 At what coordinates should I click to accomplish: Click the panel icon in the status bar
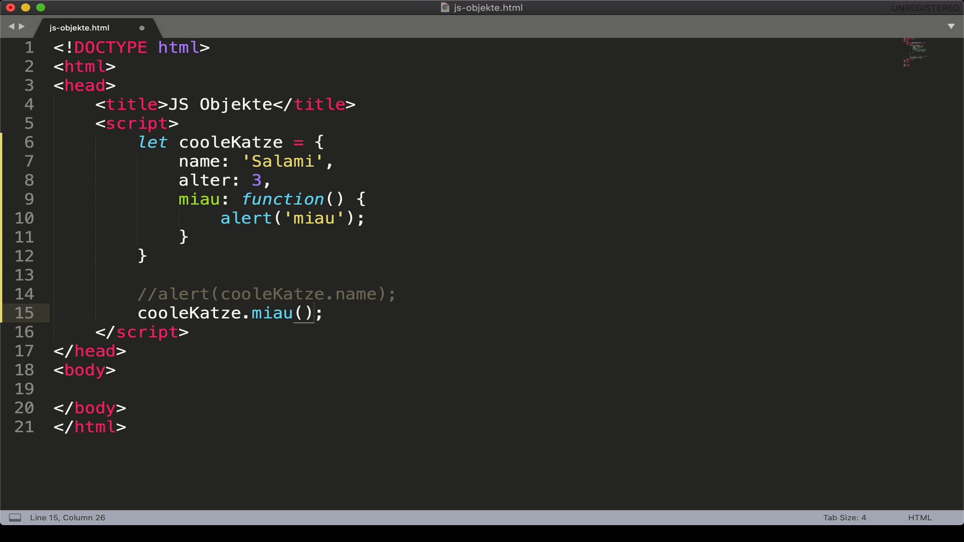pos(15,517)
